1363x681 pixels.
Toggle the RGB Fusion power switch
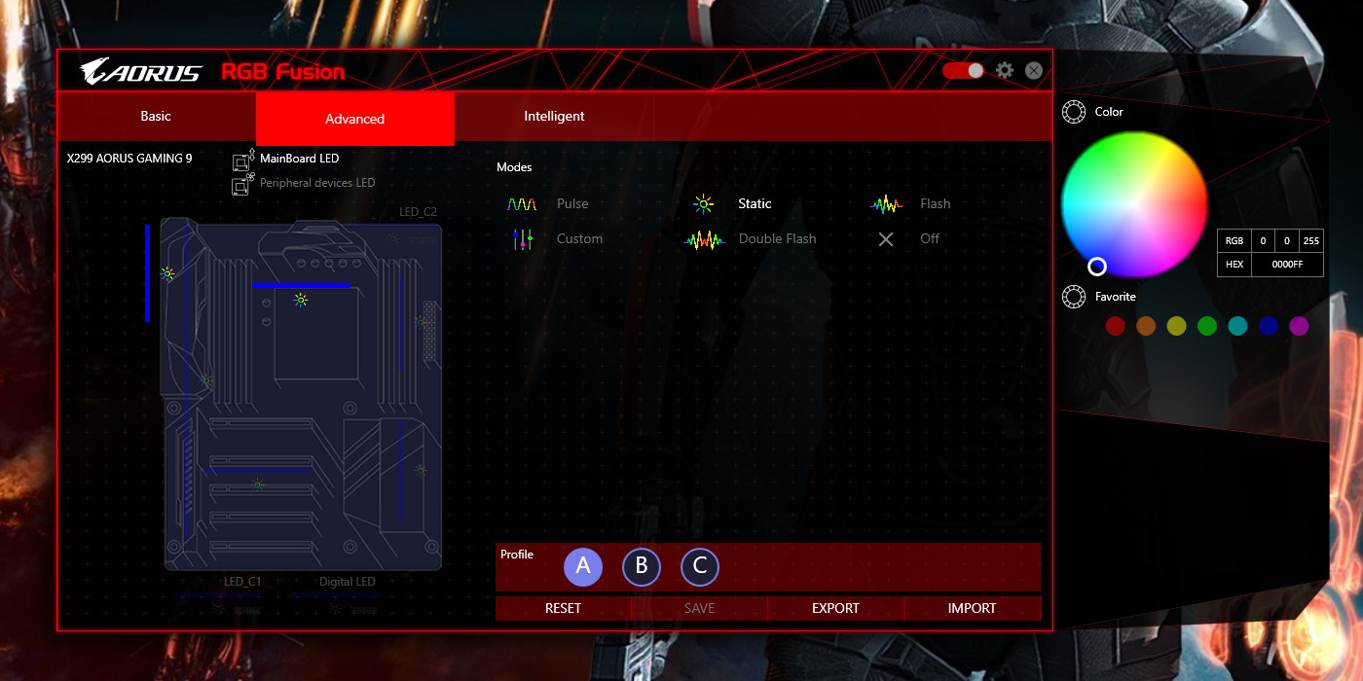(x=963, y=71)
